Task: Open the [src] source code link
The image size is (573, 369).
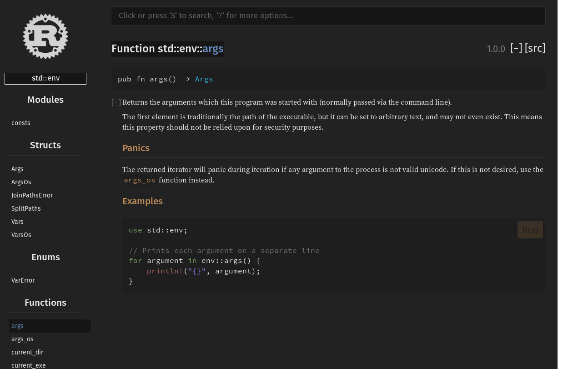Action: [x=535, y=48]
